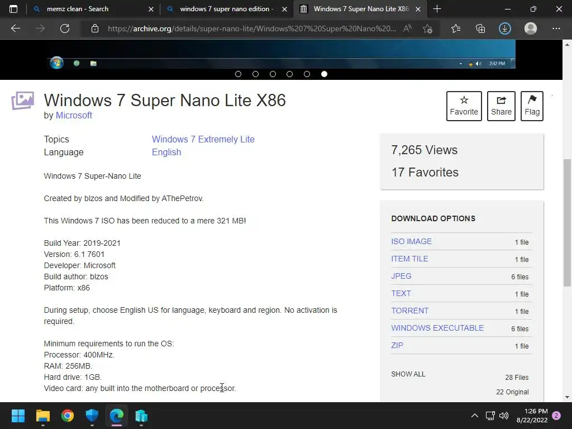Click the network icon in system tray
572x429 pixels.
coord(490,416)
